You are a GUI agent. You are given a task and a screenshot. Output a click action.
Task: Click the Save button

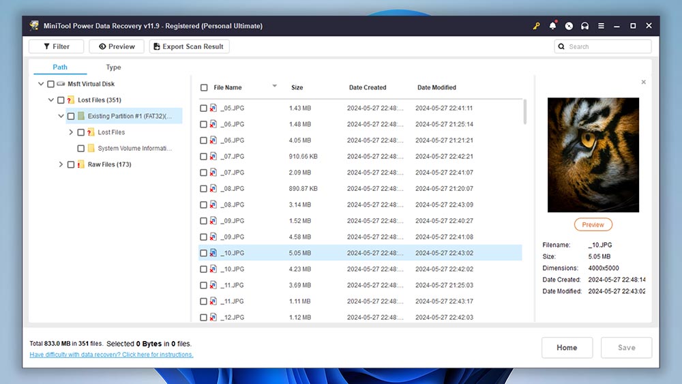coord(626,347)
